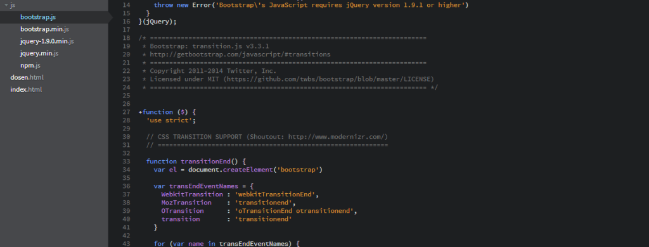Click the for loop on line 43
The height and width of the screenshot is (247, 649).
[x=226, y=244]
